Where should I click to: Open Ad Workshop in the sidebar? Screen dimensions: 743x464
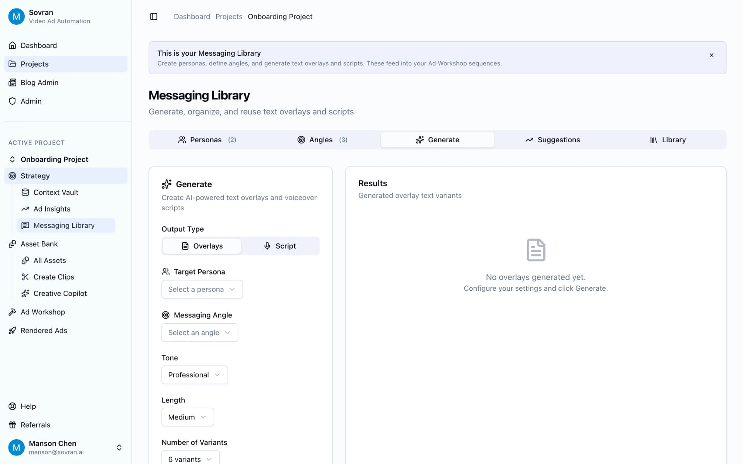point(65,312)
